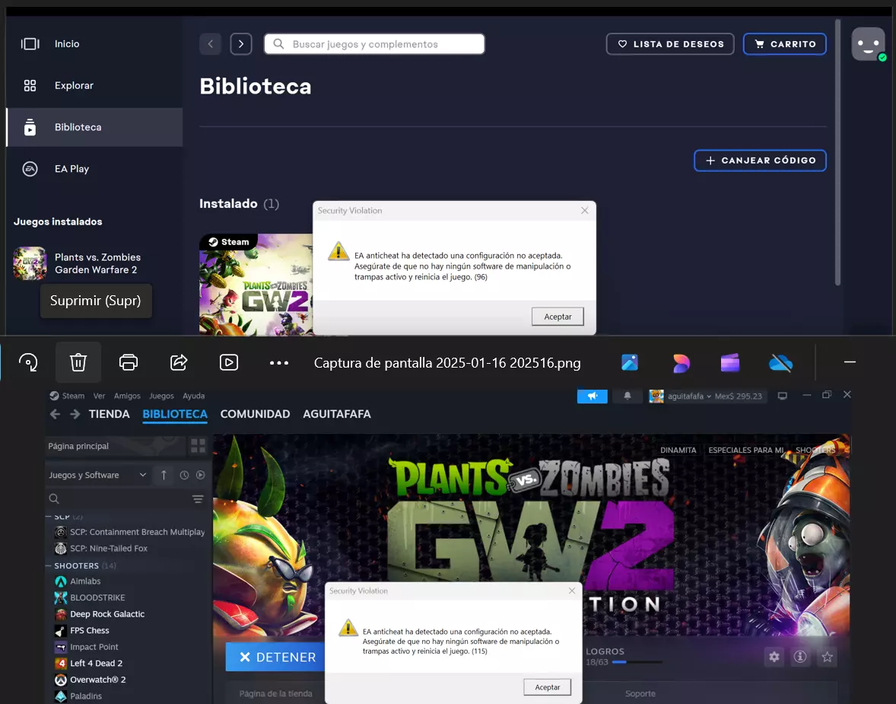Open the Carrito button
Image resolution: width=896 pixels, height=704 pixels.
(785, 44)
